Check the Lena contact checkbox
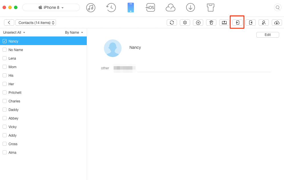Viewport: 284px width, 180px height. 5,58
